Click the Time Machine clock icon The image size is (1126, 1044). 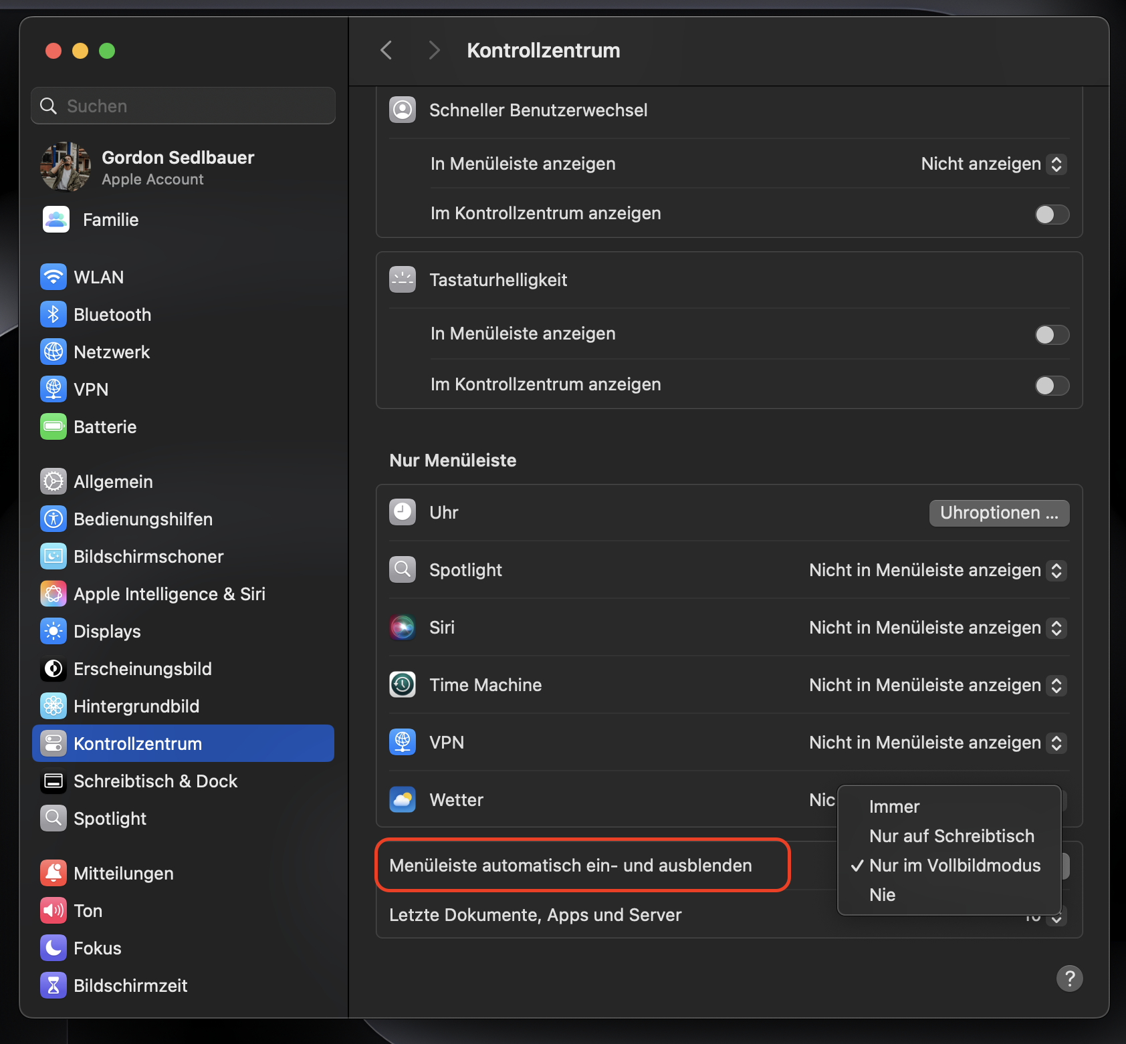403,684
